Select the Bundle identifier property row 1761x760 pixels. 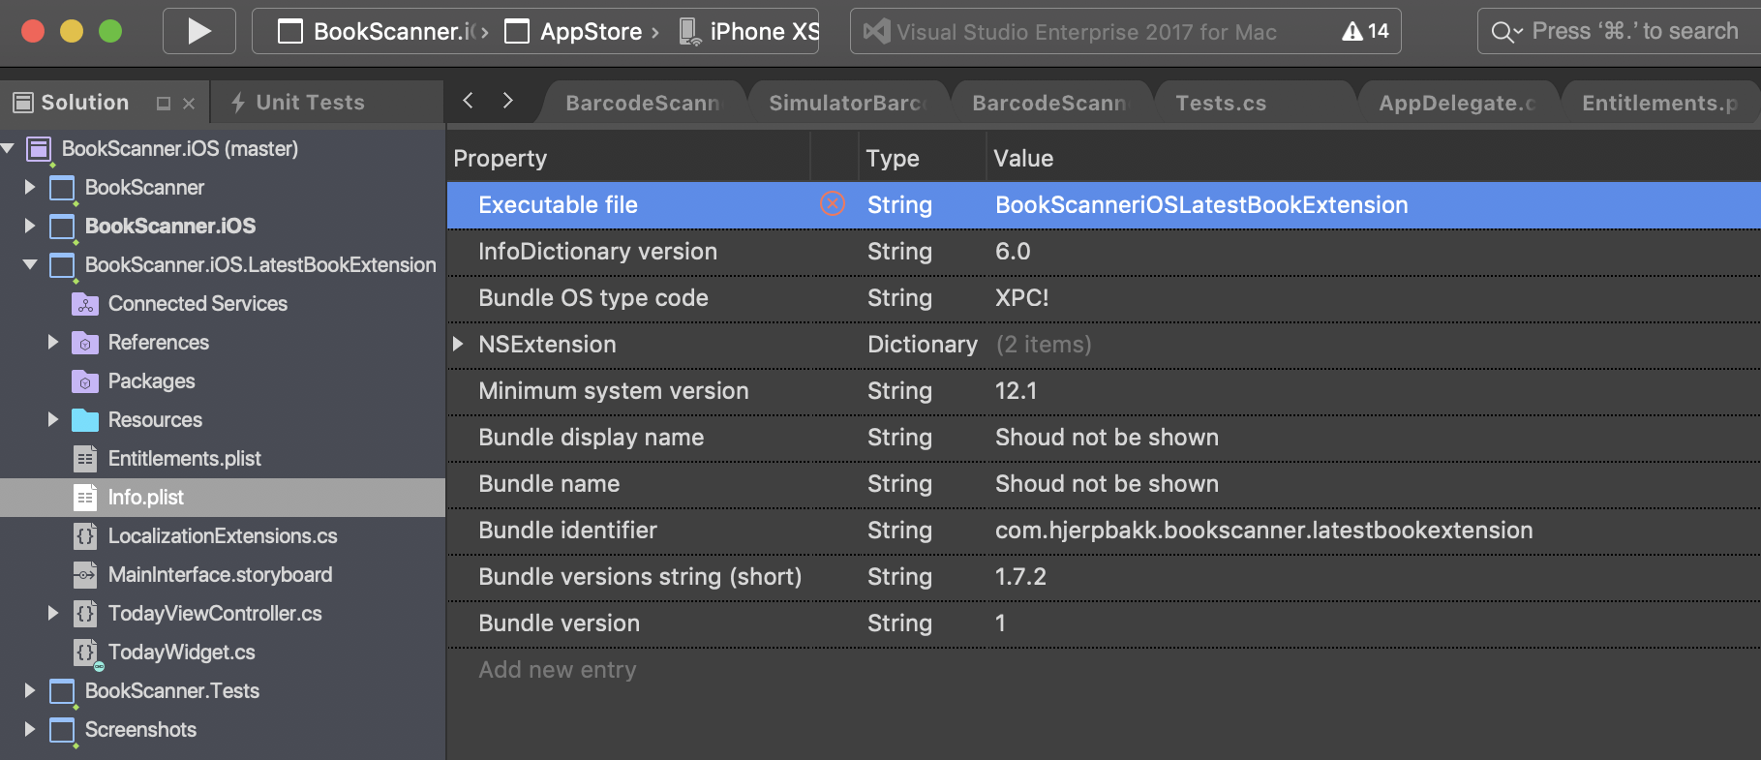1104,531
